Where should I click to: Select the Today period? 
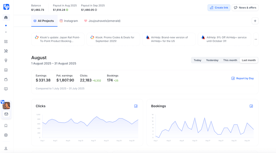point(198,60)
